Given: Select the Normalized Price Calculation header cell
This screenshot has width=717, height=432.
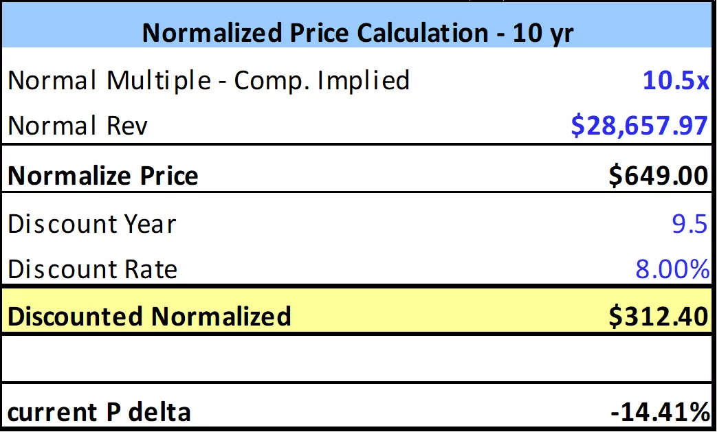Looking at the screenshot, I should coord(357,33).
